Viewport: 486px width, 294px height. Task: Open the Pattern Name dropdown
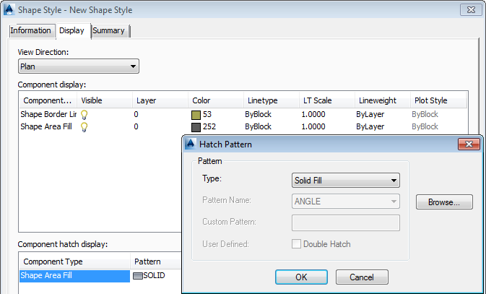[x=346, y=202]
